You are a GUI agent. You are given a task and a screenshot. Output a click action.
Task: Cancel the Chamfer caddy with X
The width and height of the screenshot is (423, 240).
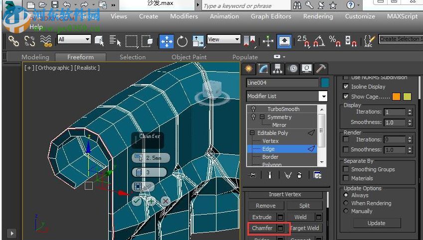[x=166, y=201]
